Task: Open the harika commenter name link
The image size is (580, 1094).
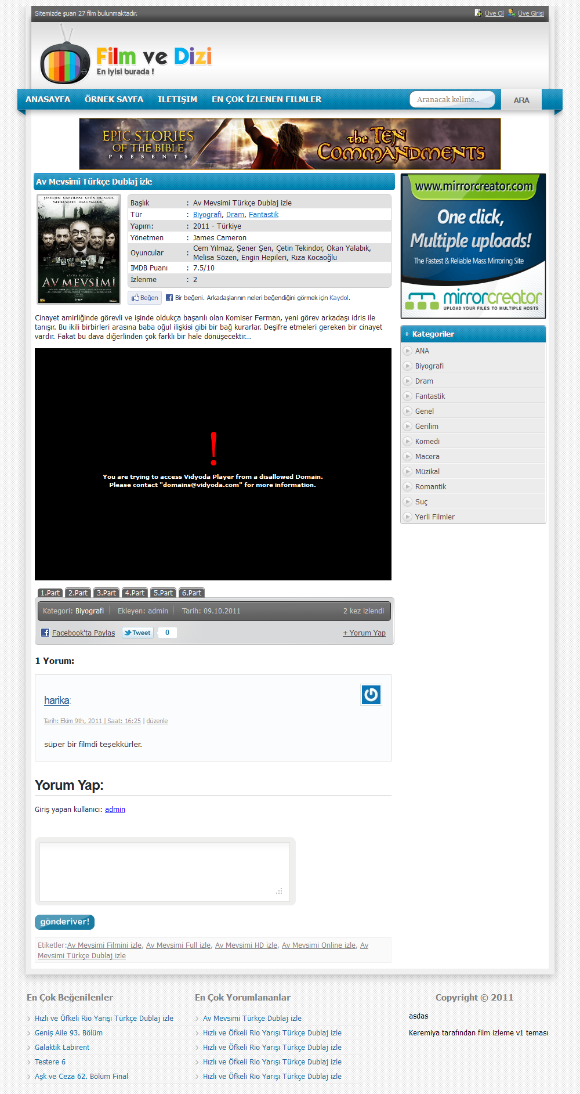Action: [57, 701]
